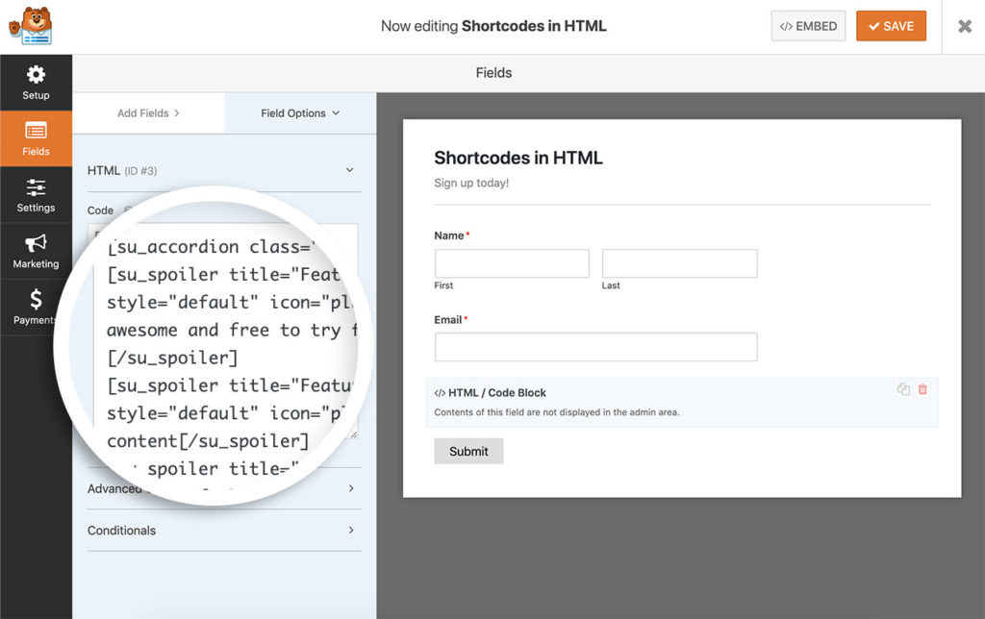Close the form builder with the X icon

(964, 26)
